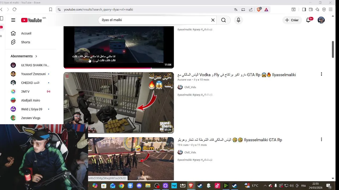339x190 pixels.
Task: Open Logi app in taskbar
Action: pyautogui.click(x=174, y=186)
